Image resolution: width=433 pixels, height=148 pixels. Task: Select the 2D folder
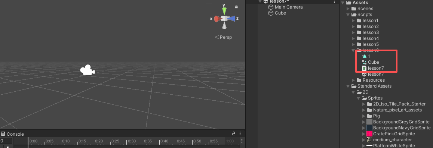coord(363,92)
